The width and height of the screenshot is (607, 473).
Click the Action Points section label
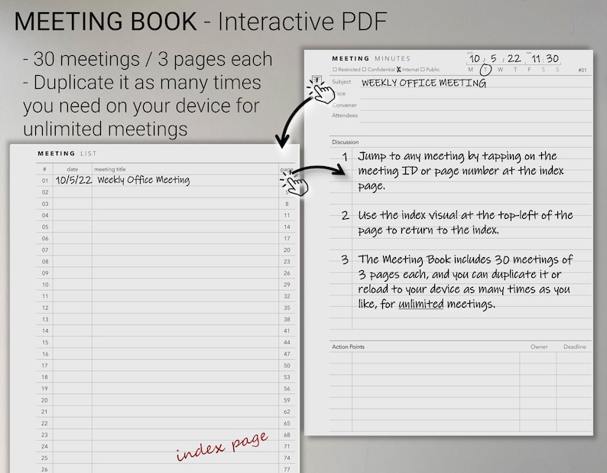(348, 347)
